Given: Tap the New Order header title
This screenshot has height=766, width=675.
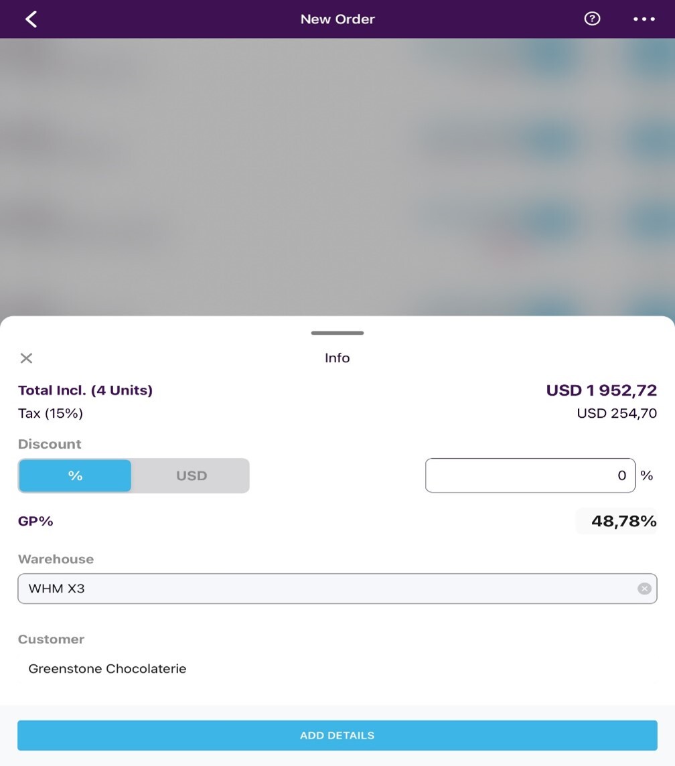Looking at the screenshot, I should [x=337, y=19].
